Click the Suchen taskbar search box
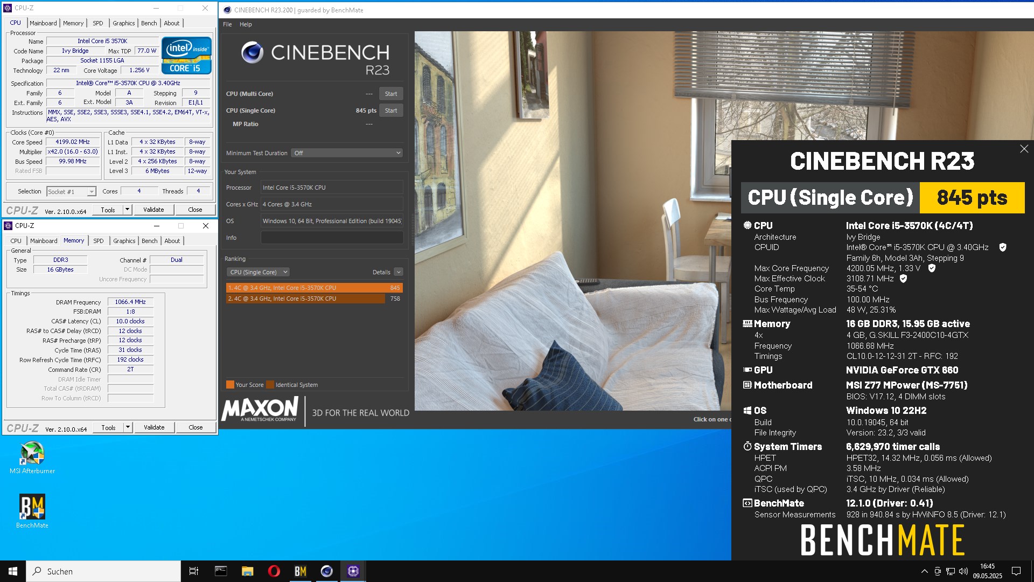The width and height of the screenshot is (1034, 582). pyautogui.click(x=103, y=571)
